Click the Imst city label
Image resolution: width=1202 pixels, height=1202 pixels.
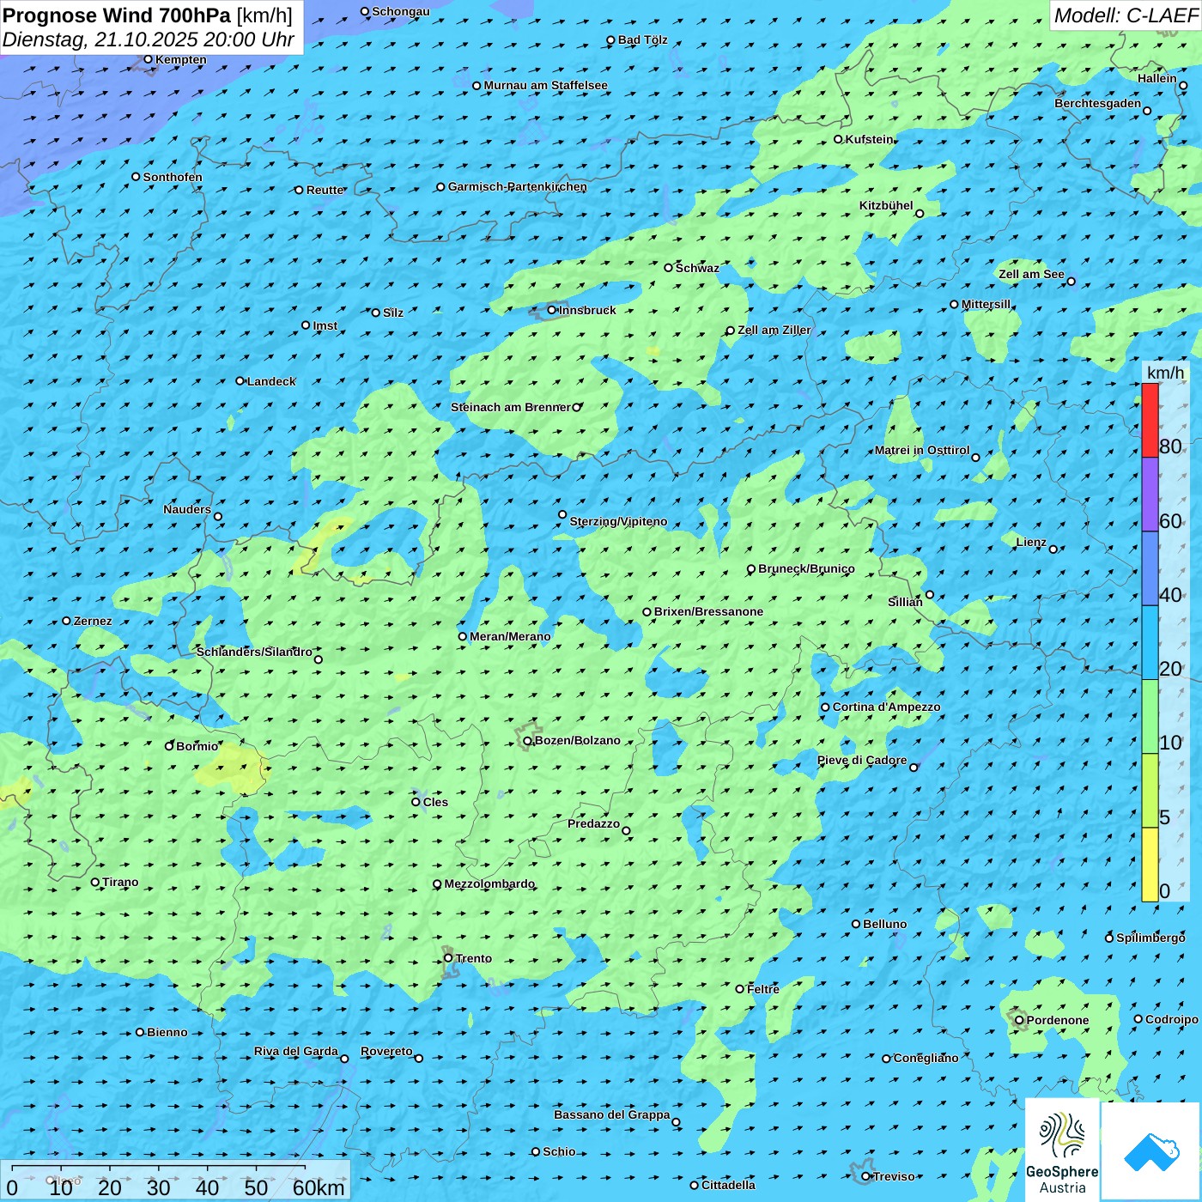pos(325,325)
